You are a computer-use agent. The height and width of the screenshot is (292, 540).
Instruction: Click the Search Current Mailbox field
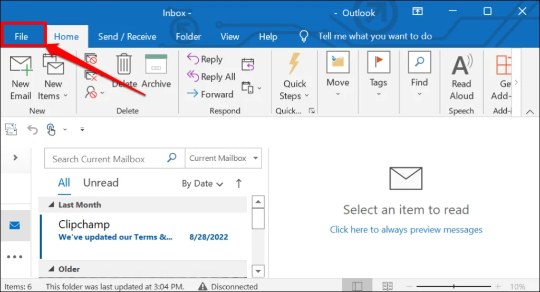(108, 159)
